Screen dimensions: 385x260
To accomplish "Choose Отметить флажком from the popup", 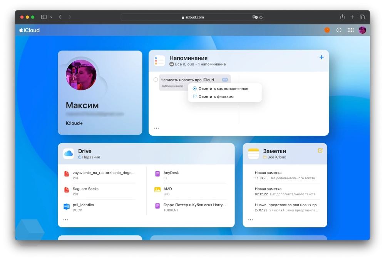I will pyautogui.click(x=216, y=97).
